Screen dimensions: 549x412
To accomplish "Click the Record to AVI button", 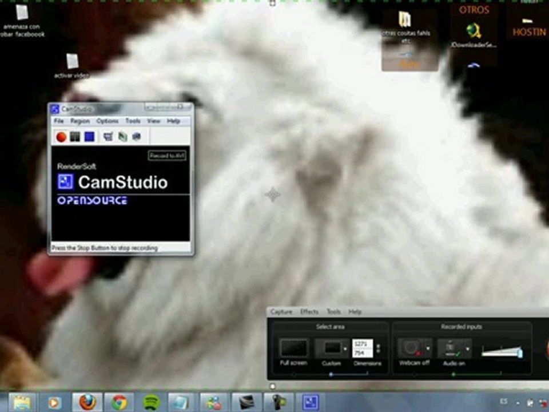I will pyautogui.click(x=167, y=156).
